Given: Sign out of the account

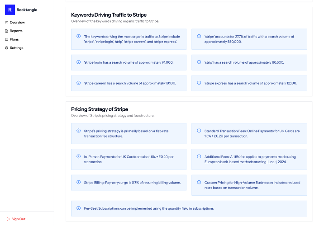Looking at the screenshot, I should [16, 219].
